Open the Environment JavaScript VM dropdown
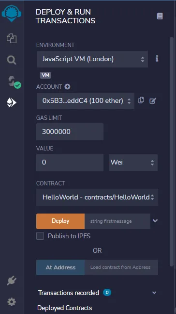This screenshot has width=176, height=314. pyautogui.click(x=92, y=59)
